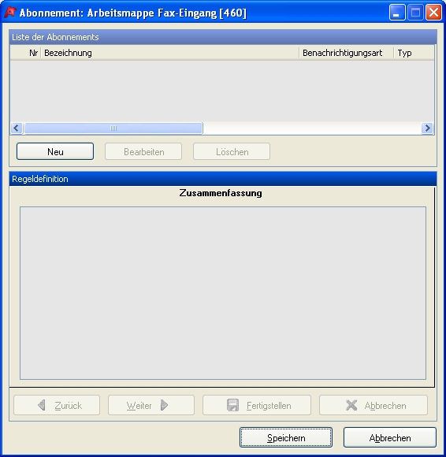446x457 pixels.
Task: Click the floppy disk icon on Fertigstellen
Action: coord(232,405)
